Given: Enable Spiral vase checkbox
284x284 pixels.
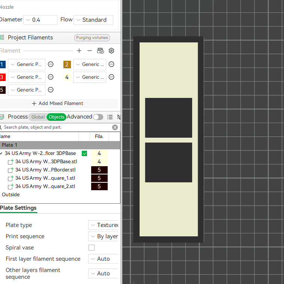Looking at the screenshot, I should [x=92, y=248].
